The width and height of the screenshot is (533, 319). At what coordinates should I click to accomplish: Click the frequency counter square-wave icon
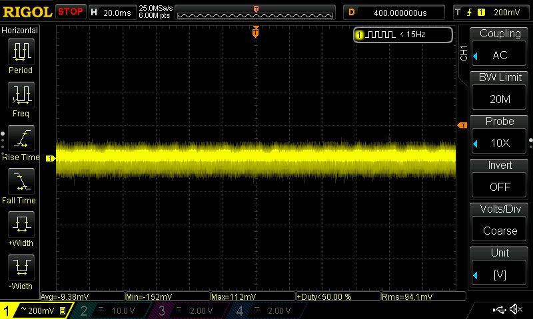[380, 35]
